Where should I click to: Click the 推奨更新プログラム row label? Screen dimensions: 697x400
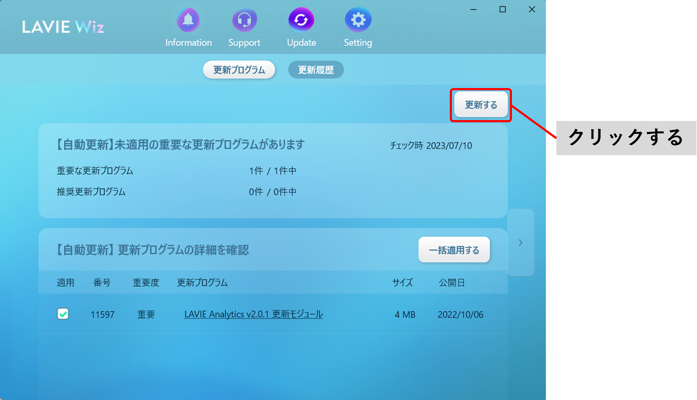click(x=91, y=192)
